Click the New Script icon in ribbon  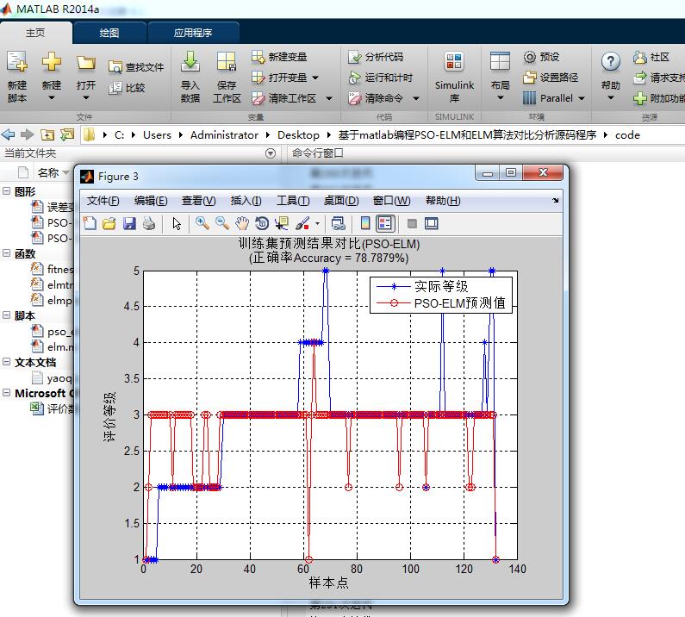point(16,61)
